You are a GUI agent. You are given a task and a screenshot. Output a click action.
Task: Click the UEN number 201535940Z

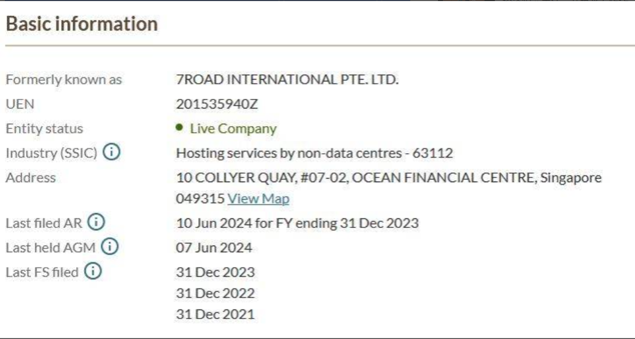(x=217, y=104)
